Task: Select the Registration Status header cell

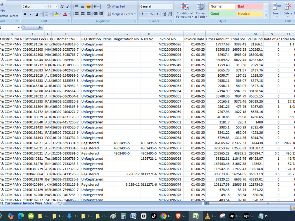Action: pyautogui.click(x=97, y=39)
